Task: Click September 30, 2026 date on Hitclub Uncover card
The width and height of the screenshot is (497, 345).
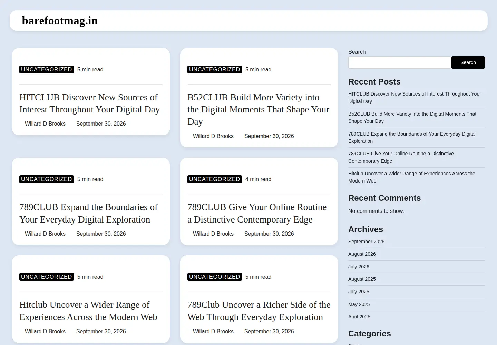Action: (101, 331)
